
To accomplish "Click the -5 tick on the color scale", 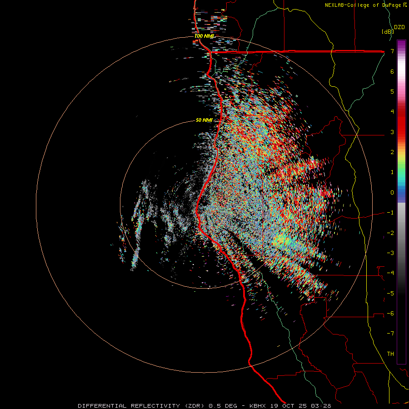I will tap(390, 294).
